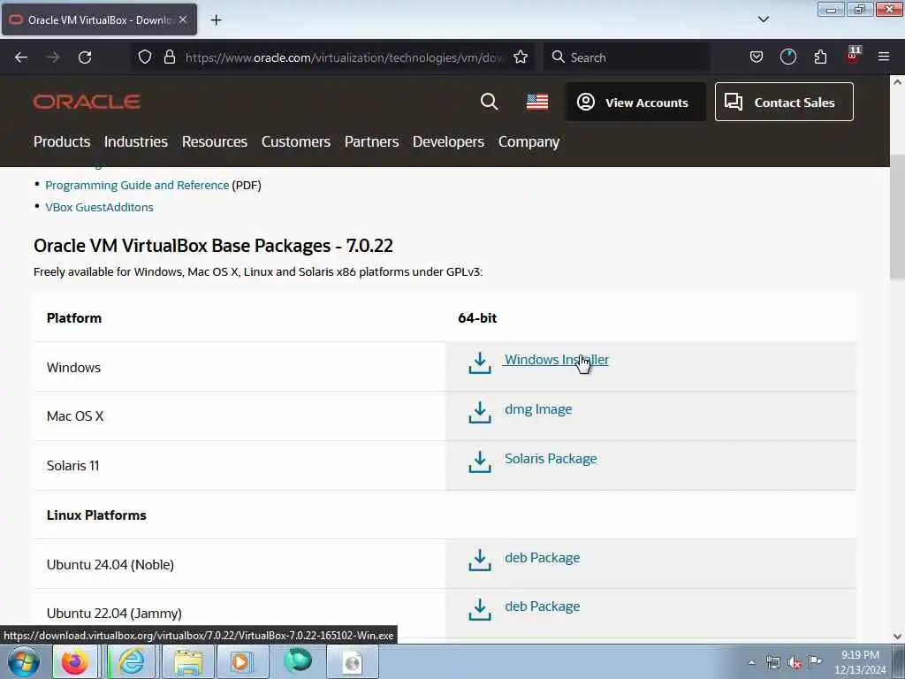Open VBox GuestAdditons link
Image resolution: width=905 pixels, height=679 pixels.
99,207
